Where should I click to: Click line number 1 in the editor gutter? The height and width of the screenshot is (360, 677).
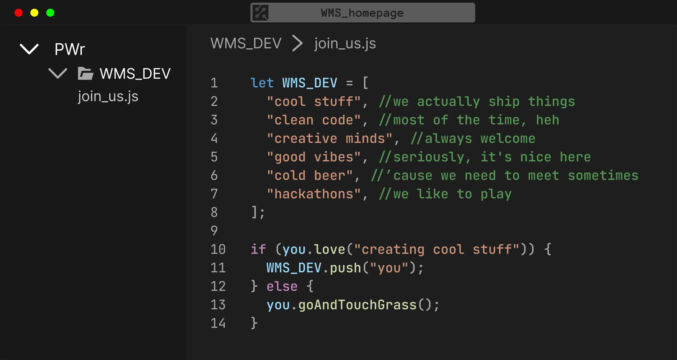click(214, 82)
